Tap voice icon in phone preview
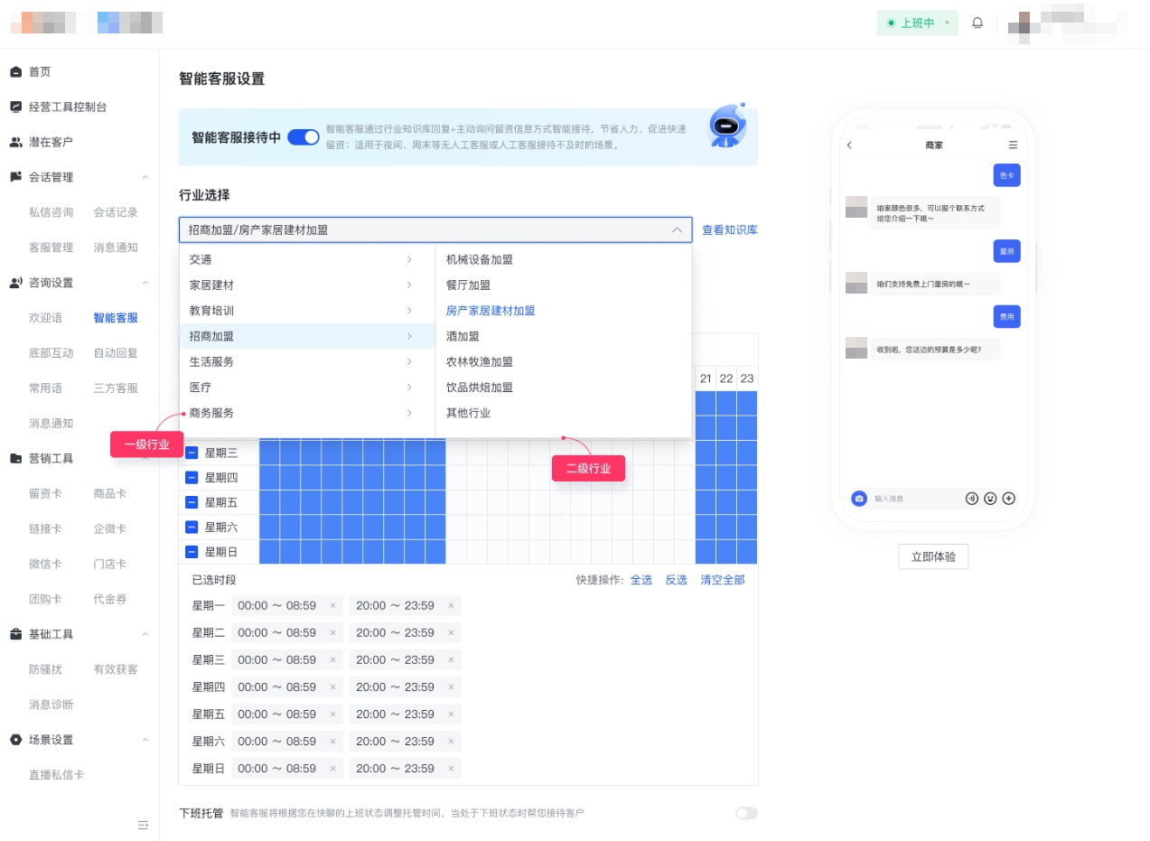 point(972,498)
